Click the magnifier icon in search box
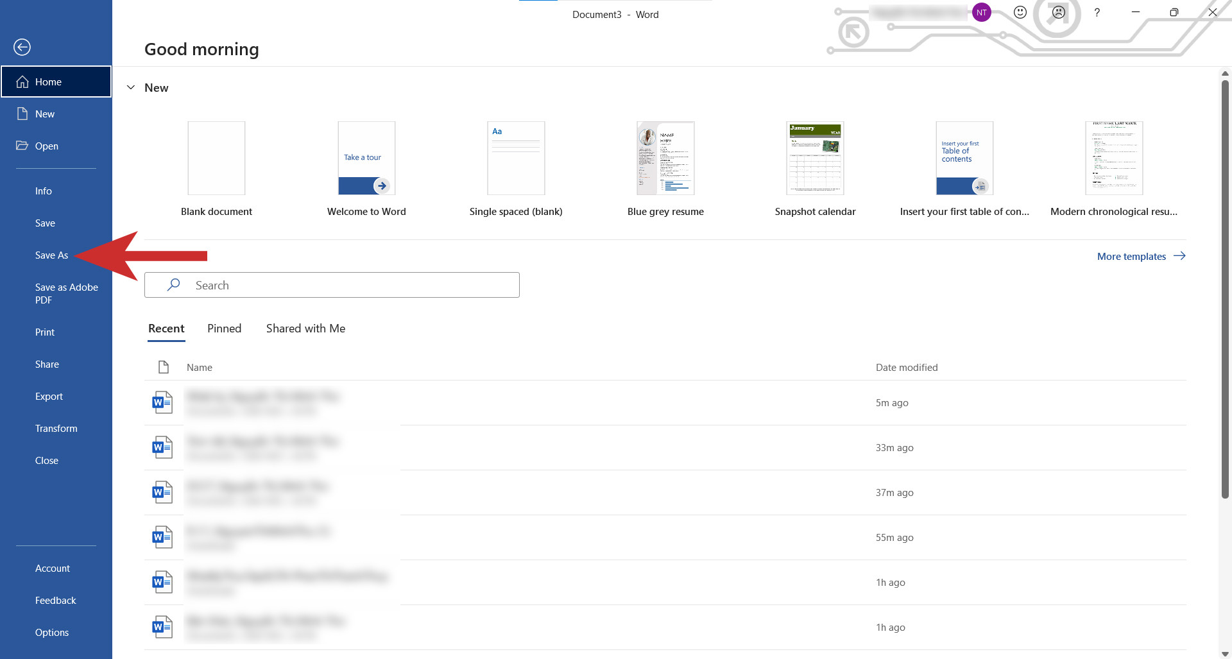The image size is (1232, 659). pos(173,285)
